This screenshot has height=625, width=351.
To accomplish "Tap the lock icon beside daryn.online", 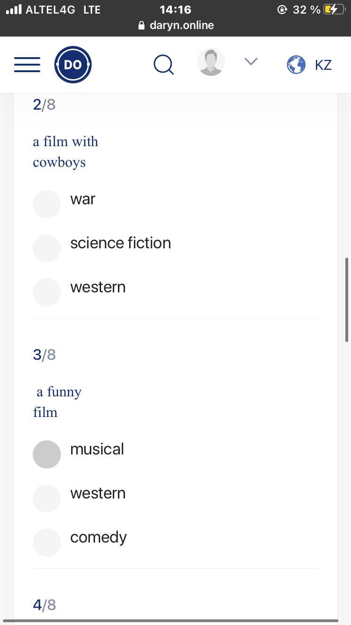I will 141,26.
